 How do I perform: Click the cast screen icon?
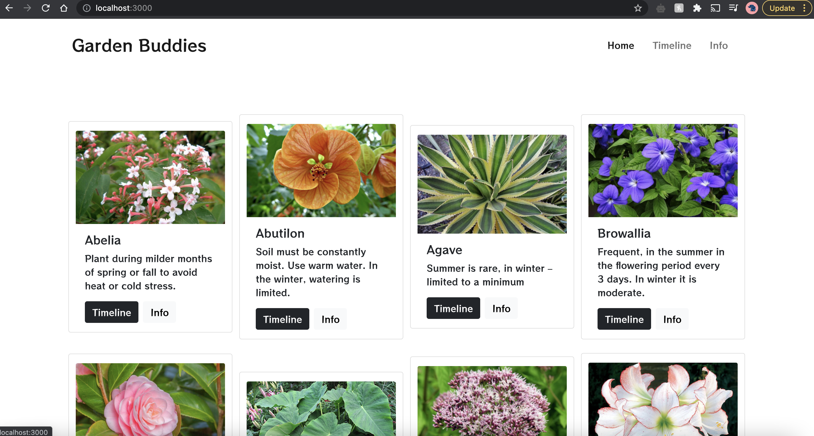[715, 8]
